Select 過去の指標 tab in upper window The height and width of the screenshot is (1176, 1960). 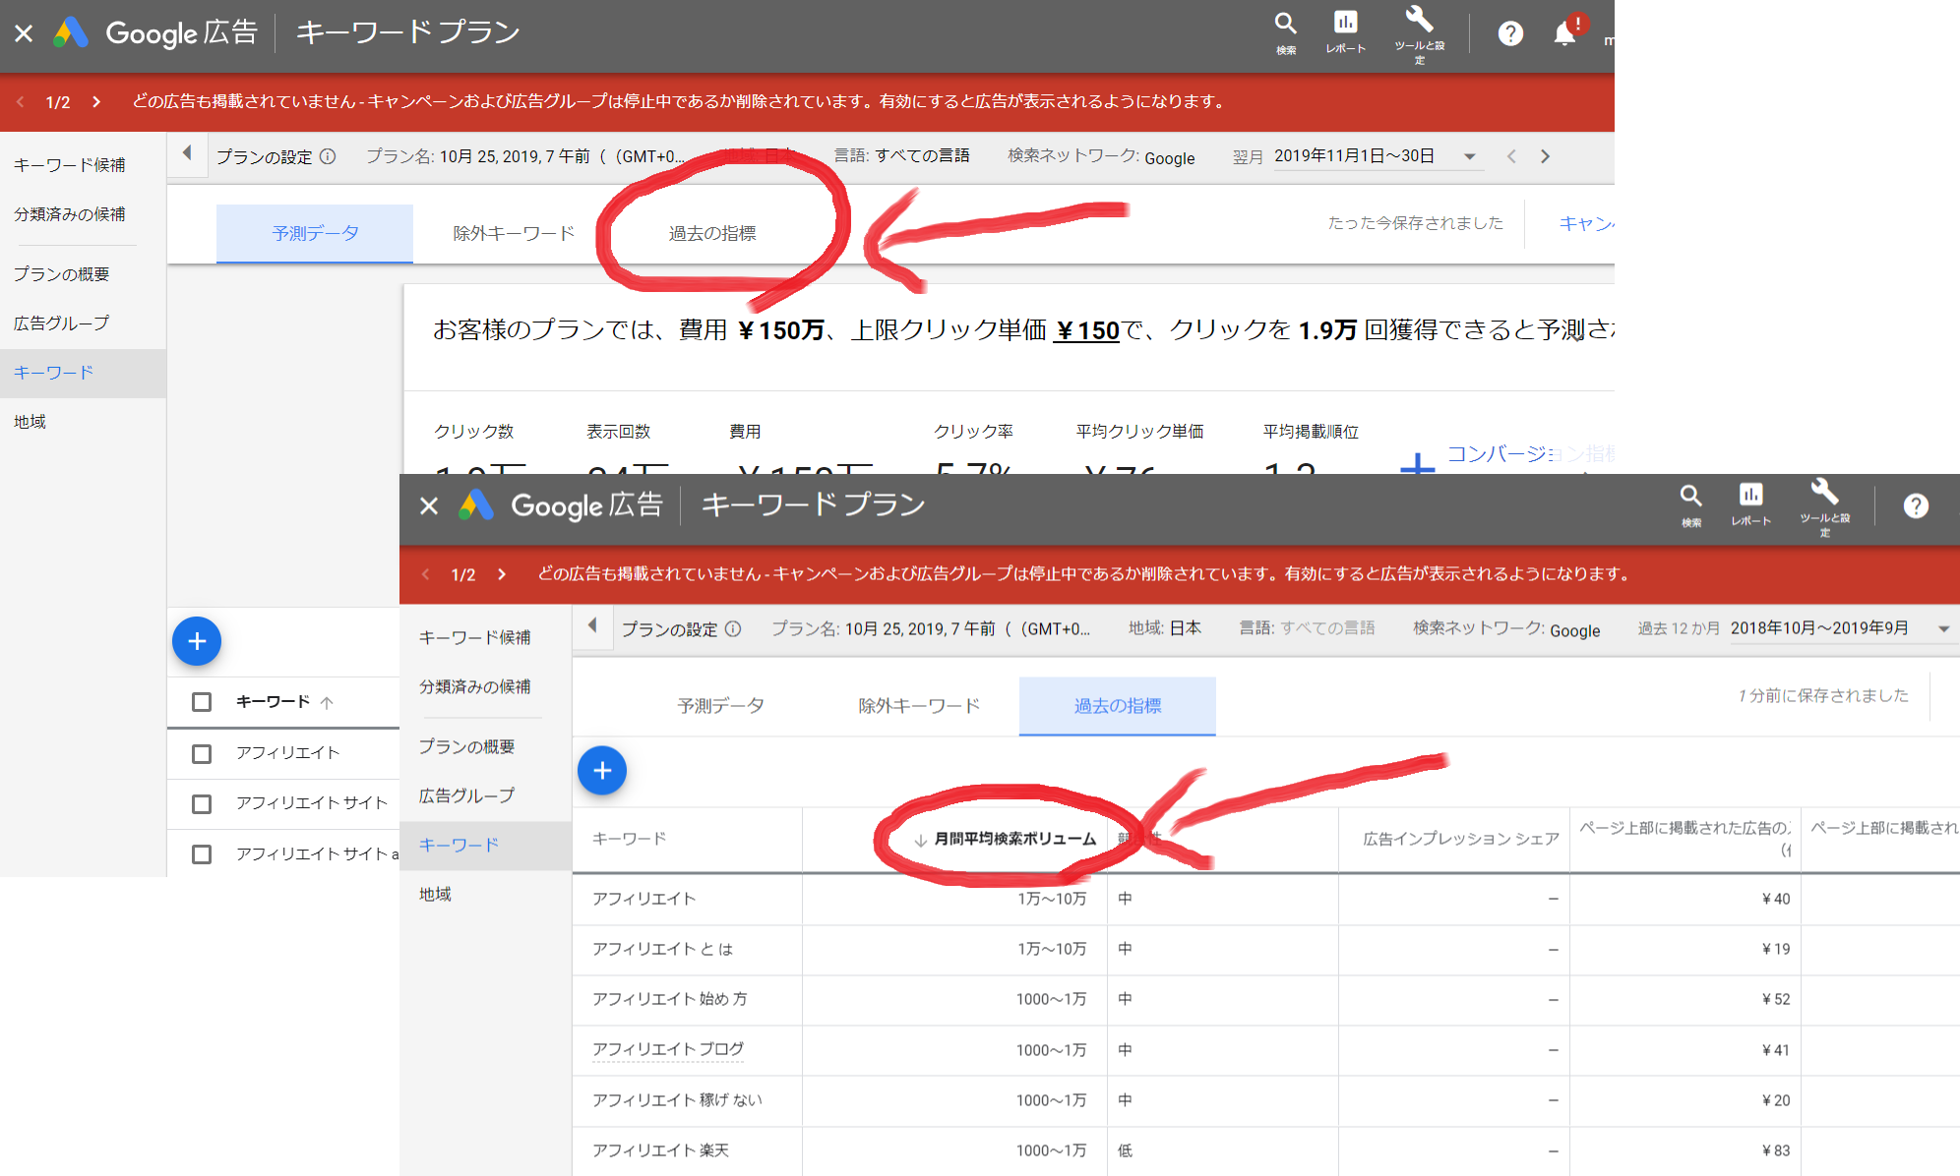pyautogui.click(x=712, y=233)
